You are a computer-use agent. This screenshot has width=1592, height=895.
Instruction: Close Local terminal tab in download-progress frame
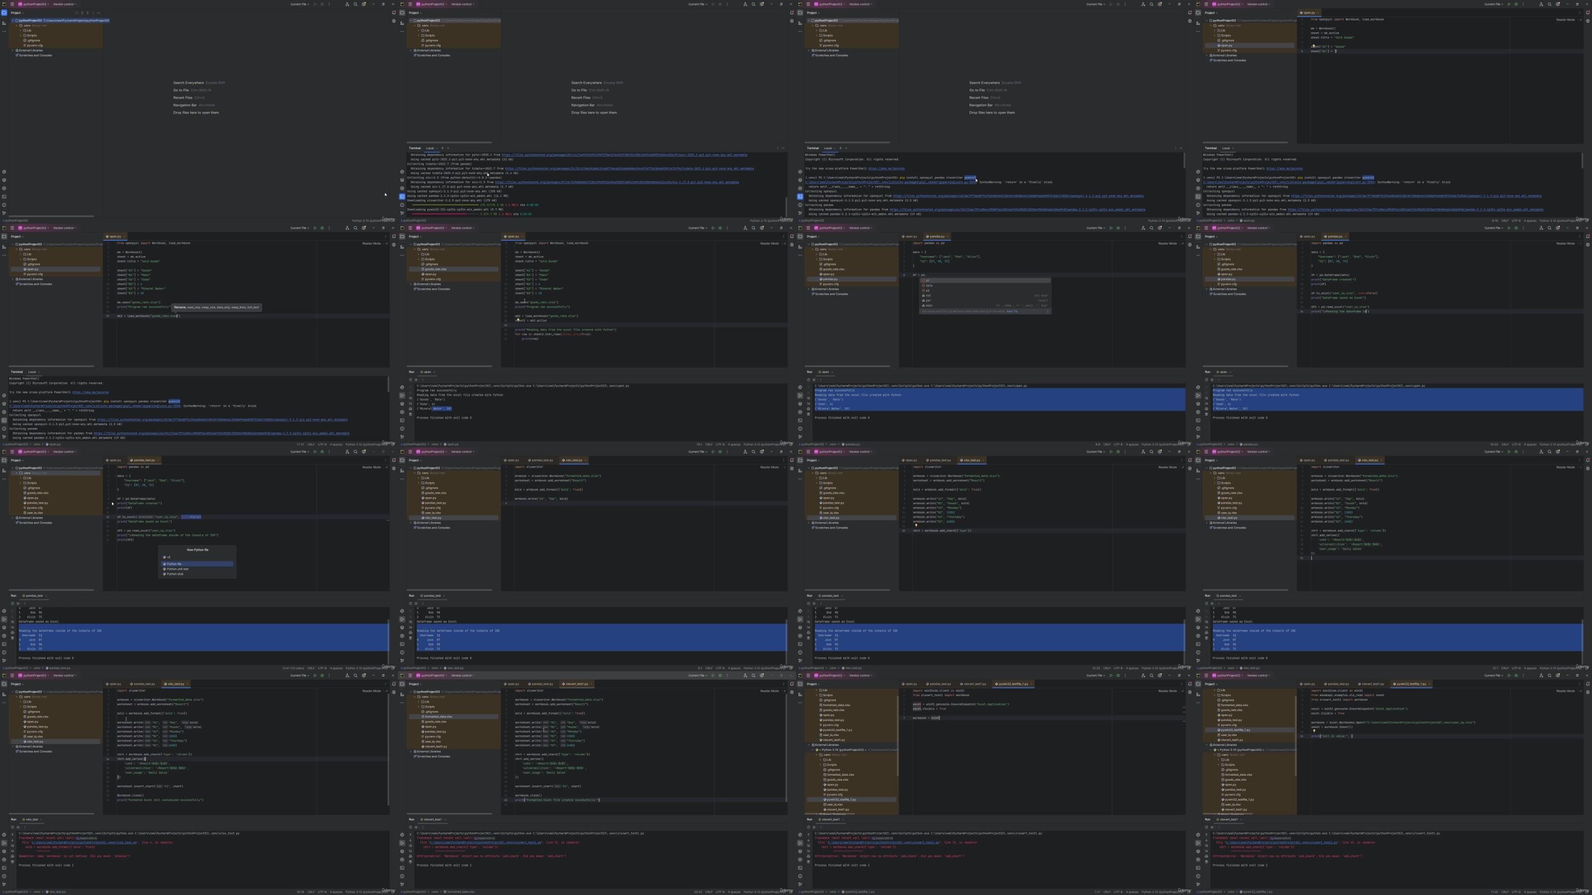[438, 148]
